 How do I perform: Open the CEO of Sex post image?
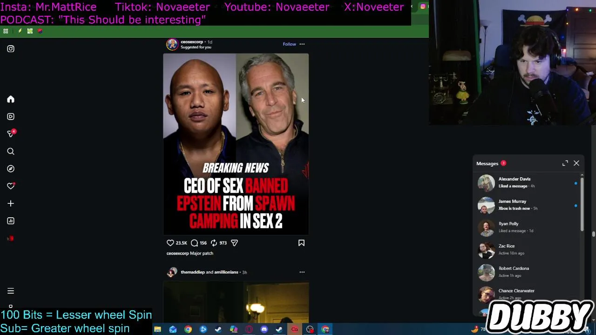236,144
